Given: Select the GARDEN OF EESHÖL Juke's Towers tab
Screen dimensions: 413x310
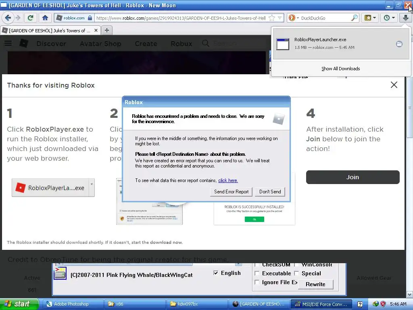Looking at the screenshot, I should tap(50, 30).
